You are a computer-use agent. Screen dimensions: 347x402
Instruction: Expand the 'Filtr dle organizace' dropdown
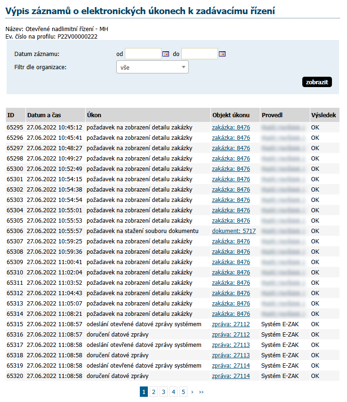152,67
